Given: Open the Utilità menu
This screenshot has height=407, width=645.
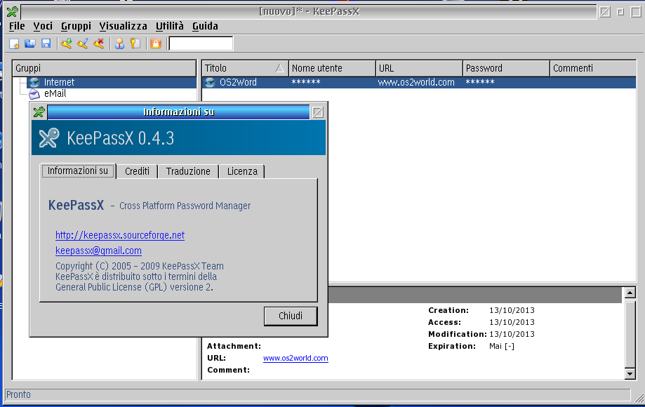Looking at the screenshot, I should tap(169, 26).
